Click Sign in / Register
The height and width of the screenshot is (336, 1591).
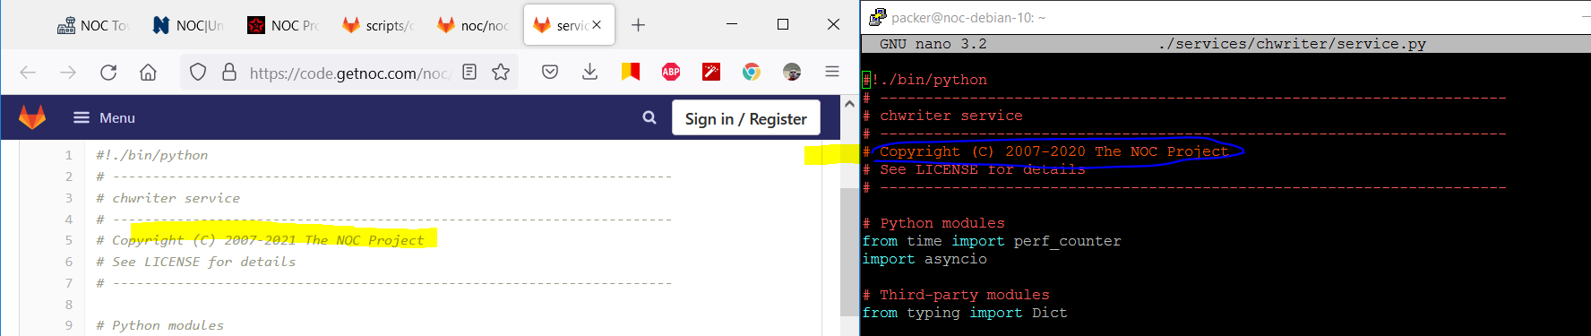(745, 118)
